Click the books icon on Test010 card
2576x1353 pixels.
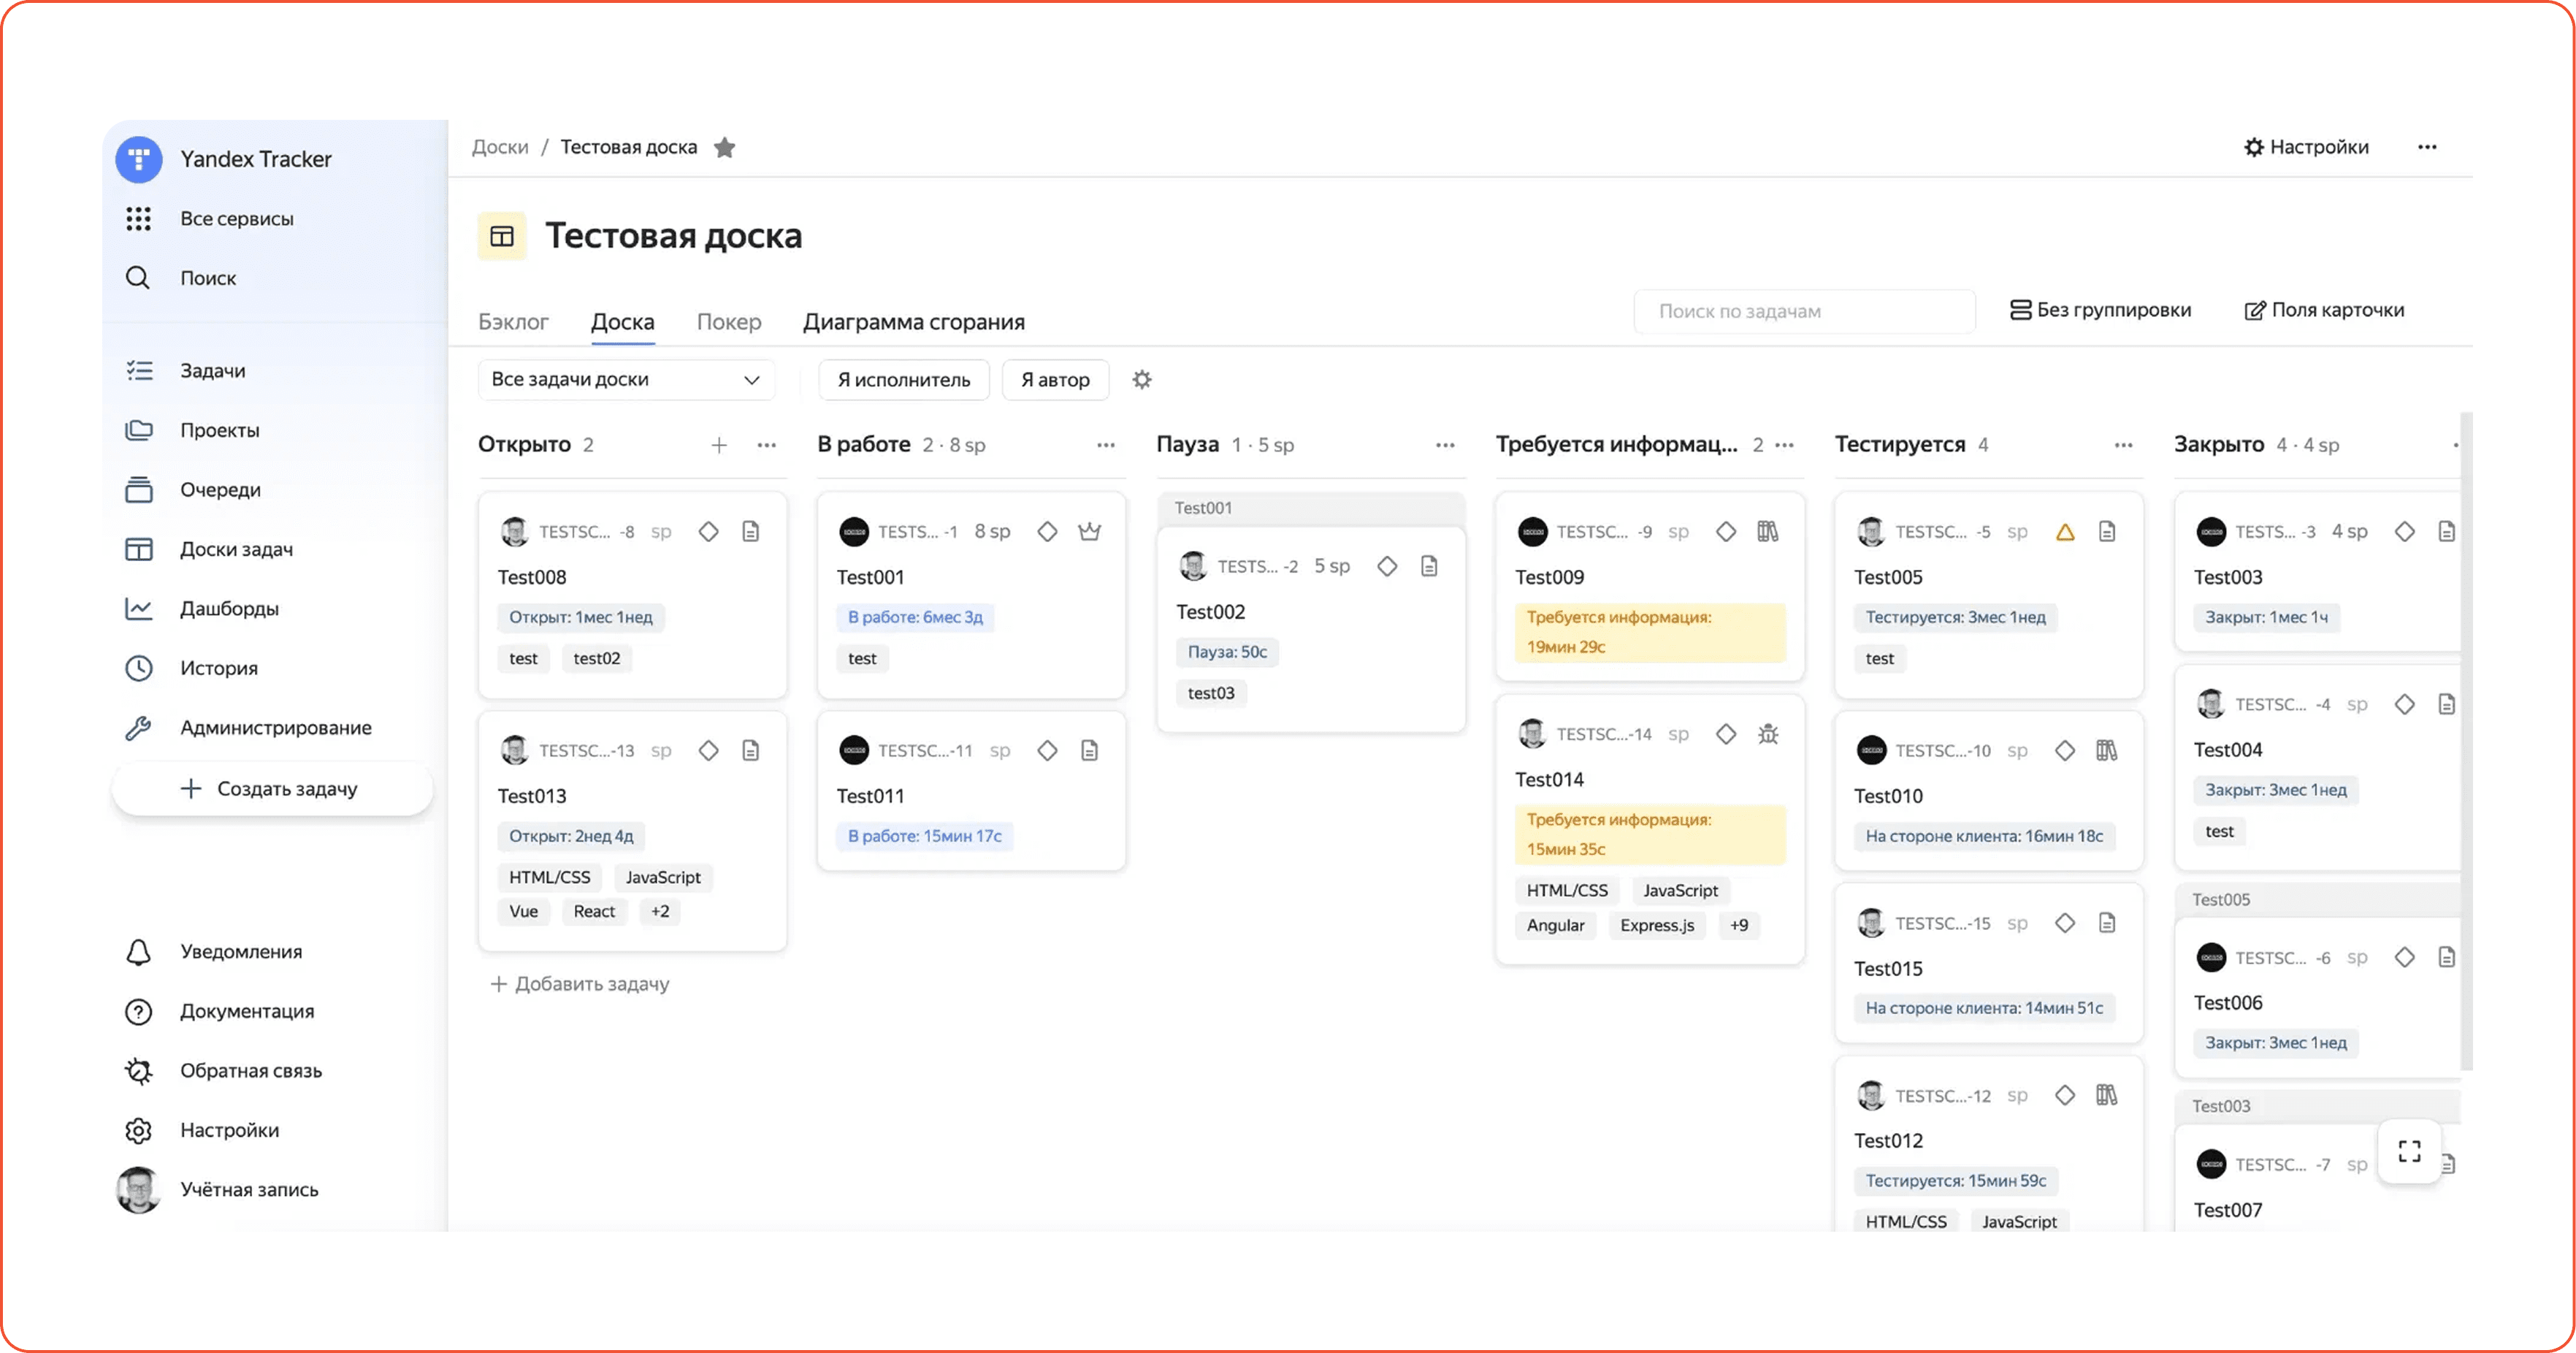[2107, 751]
